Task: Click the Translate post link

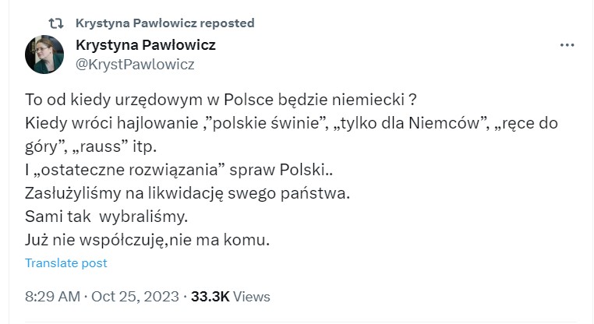Action: pyautogui.click(x=66, y=262)
